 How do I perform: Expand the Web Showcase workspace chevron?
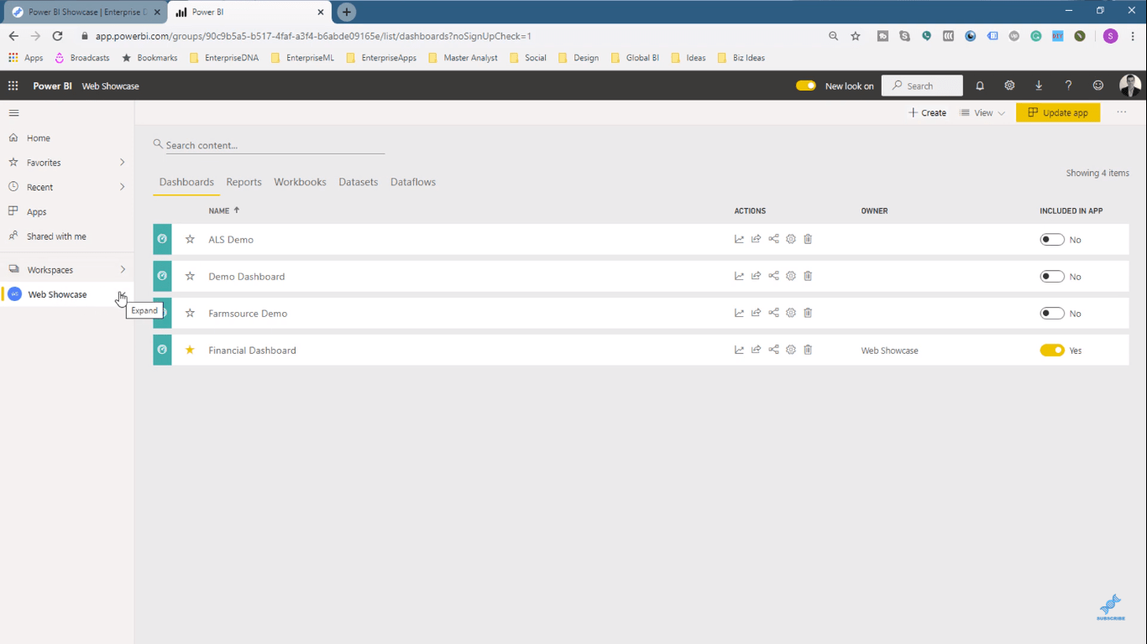pos(123,294)
